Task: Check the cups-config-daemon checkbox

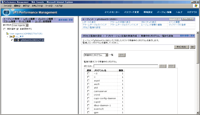Action: [x=88, y=98]
